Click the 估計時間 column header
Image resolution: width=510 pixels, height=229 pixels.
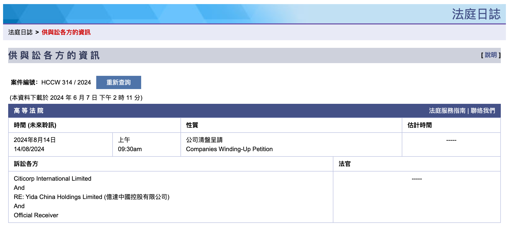click(x=419, y=125)
